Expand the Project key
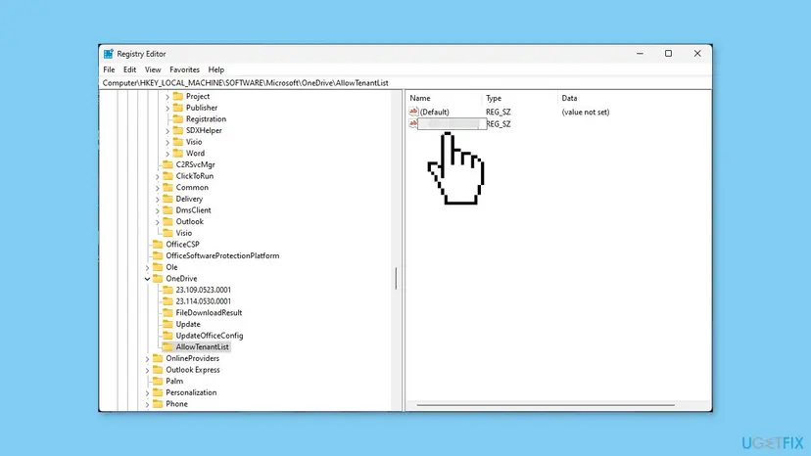The width and height of the screenshot is (811, 456). point(167,97)
